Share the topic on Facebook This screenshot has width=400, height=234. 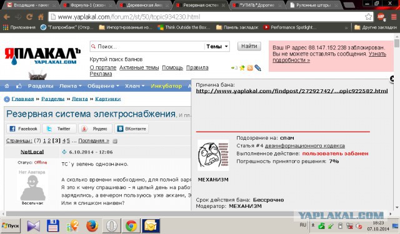tap(24, 129)
